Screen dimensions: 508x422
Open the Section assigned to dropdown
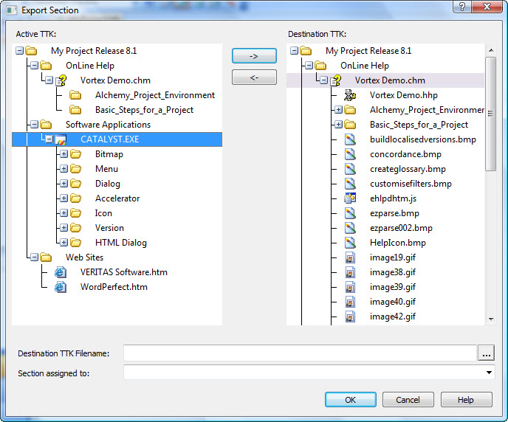coord(489,373)
